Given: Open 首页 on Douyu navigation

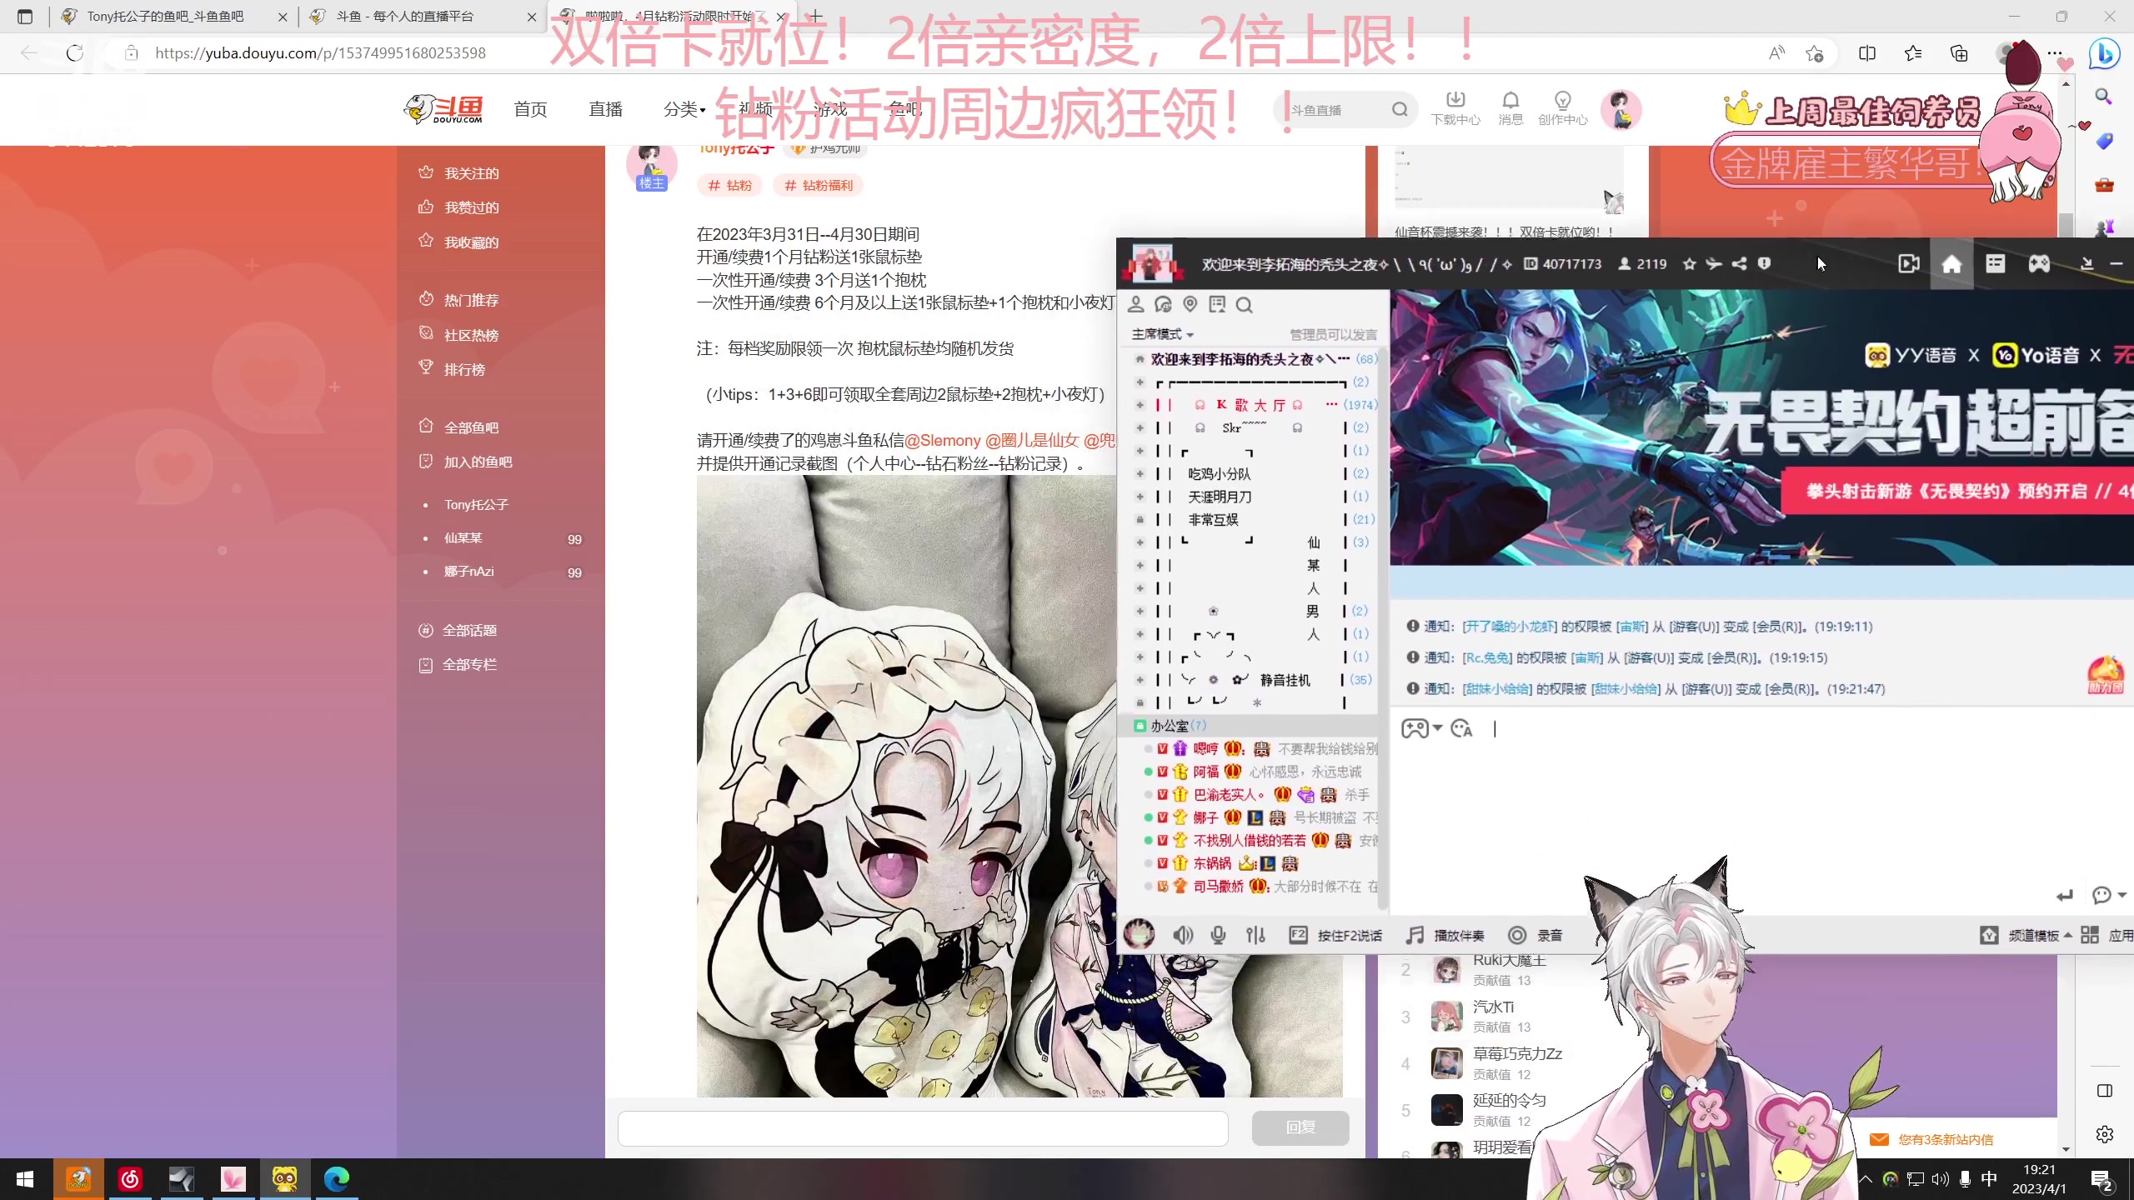Looking at the screenshot, I should click(530, 109).
